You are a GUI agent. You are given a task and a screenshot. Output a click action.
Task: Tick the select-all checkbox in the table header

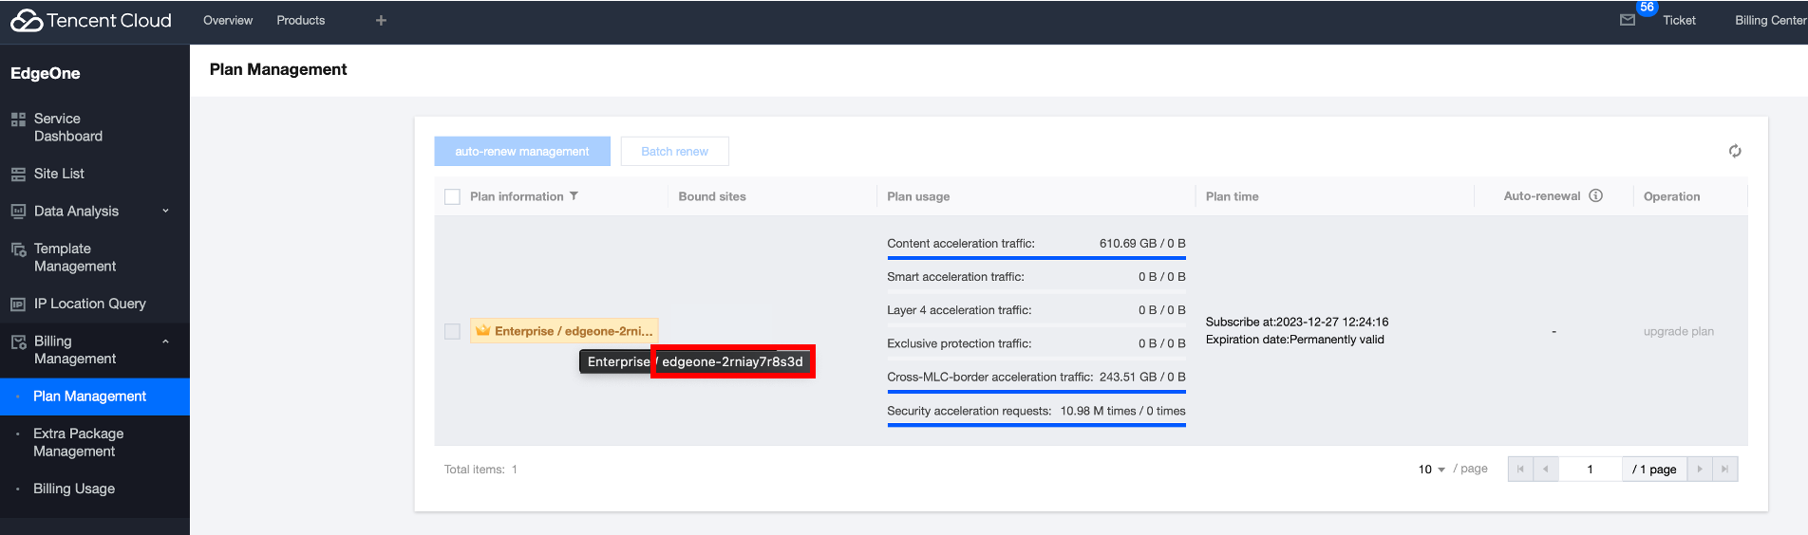coord(452,196)
